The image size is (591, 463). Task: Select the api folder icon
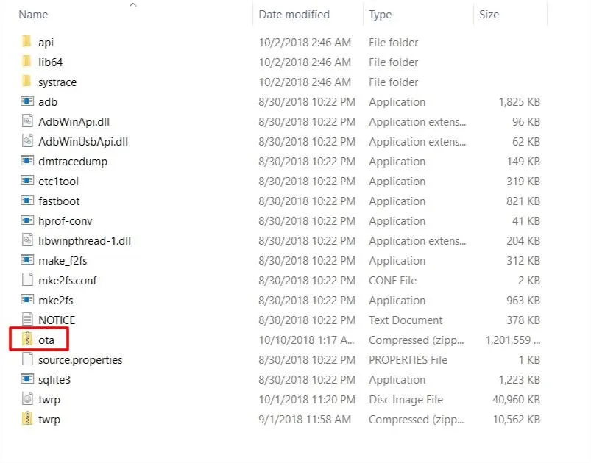pyautogui.click(x=26, y=42)
